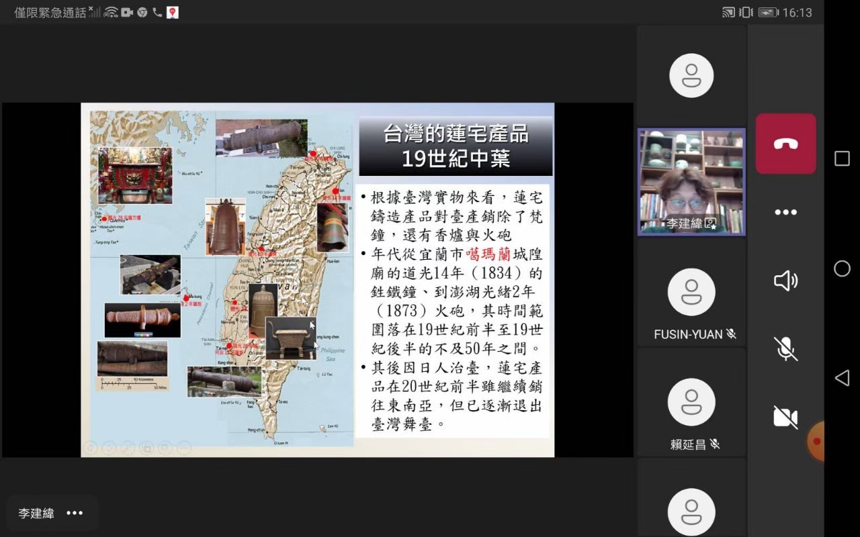This screenshot has height=537, width=860.
Task: Tap the cast icon in status bar
Action: (728, 13)
